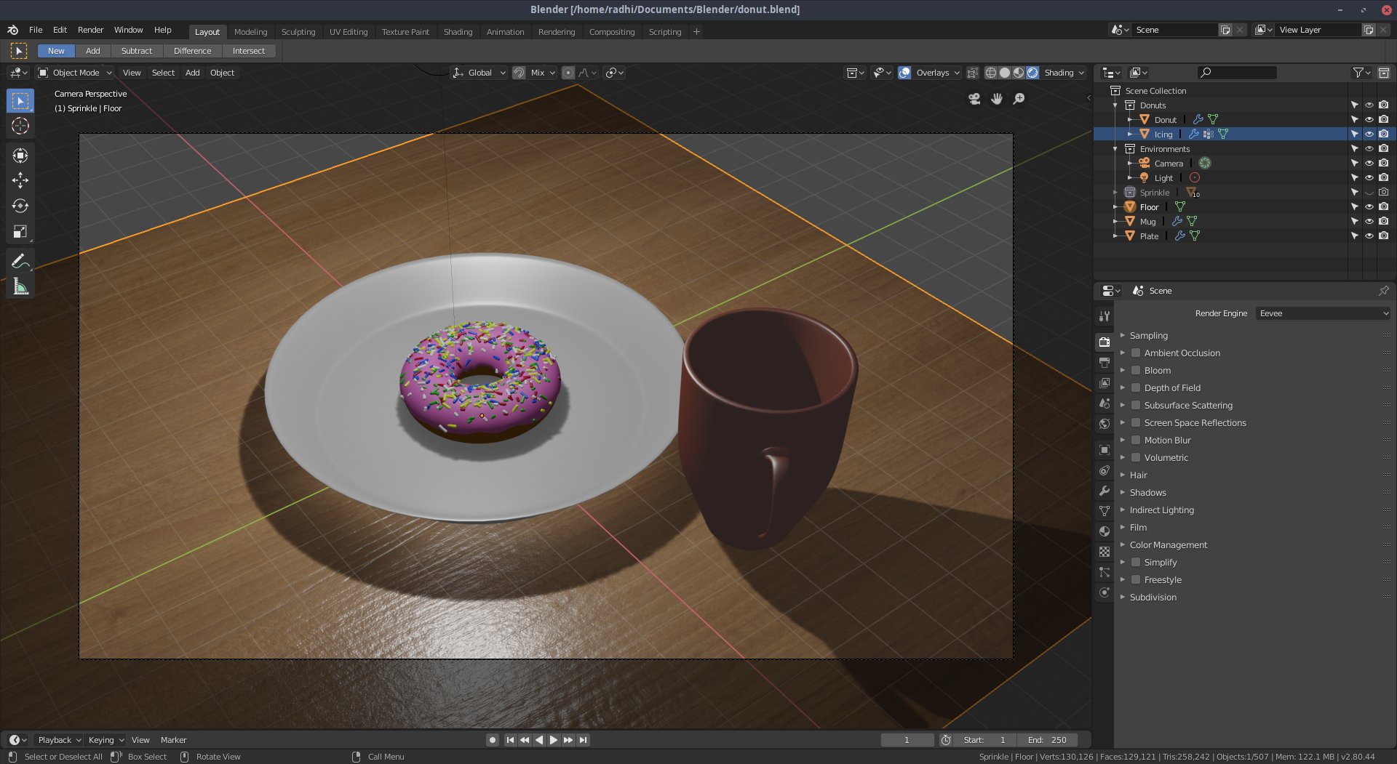This screenshot has width=1397, height=764.
Task: Jump to the last frame
Action: click(583, 740)
